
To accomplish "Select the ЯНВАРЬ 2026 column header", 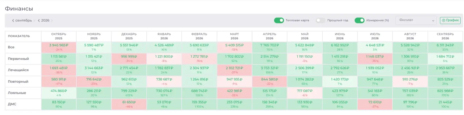I will 164,36.
